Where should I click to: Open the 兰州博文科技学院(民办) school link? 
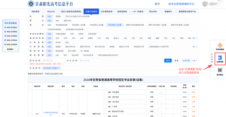pos(51,114)
